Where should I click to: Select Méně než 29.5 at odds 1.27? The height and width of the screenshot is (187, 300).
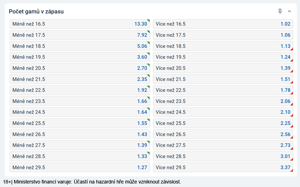(x=80, y=167)
